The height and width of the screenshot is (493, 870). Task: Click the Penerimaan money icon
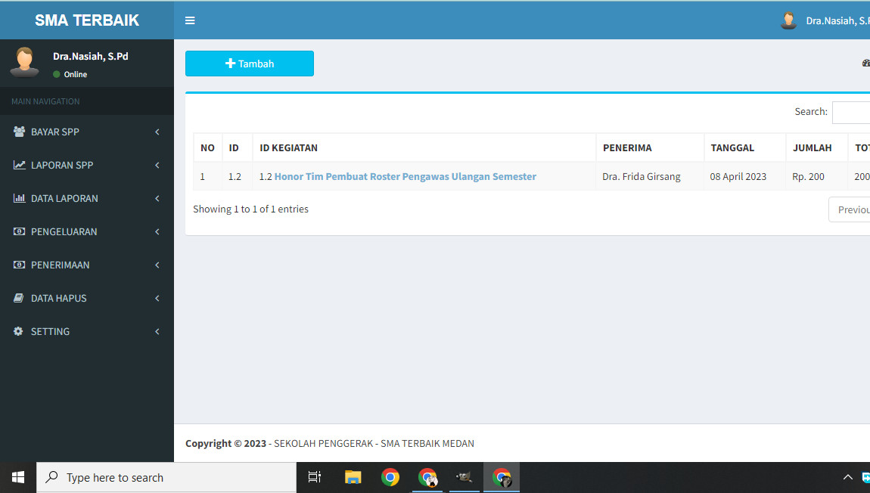pos(19,265)
